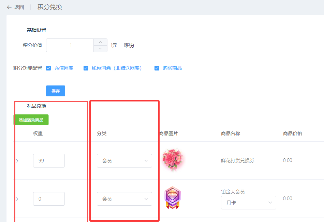The image size is (324, 222).
Task: Click the 铂金大会员 product name
Action: click(233, 192)
